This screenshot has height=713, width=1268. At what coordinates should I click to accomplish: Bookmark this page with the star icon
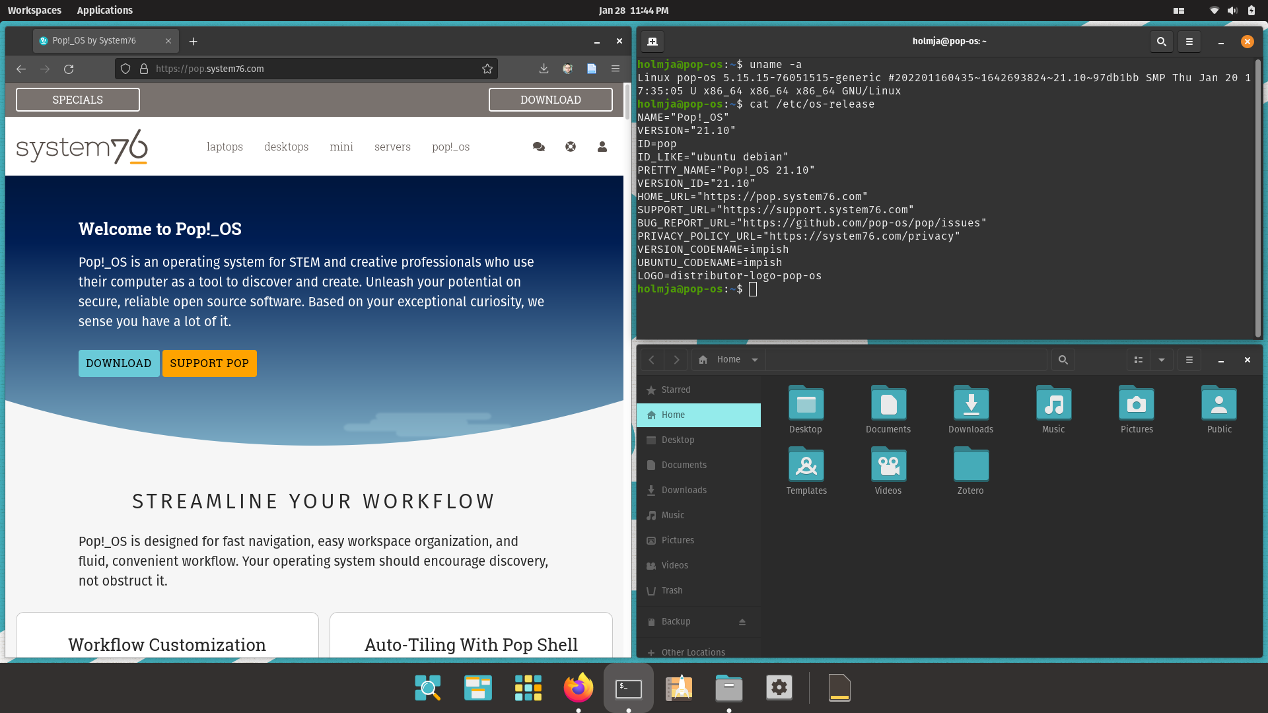(487, 69)
